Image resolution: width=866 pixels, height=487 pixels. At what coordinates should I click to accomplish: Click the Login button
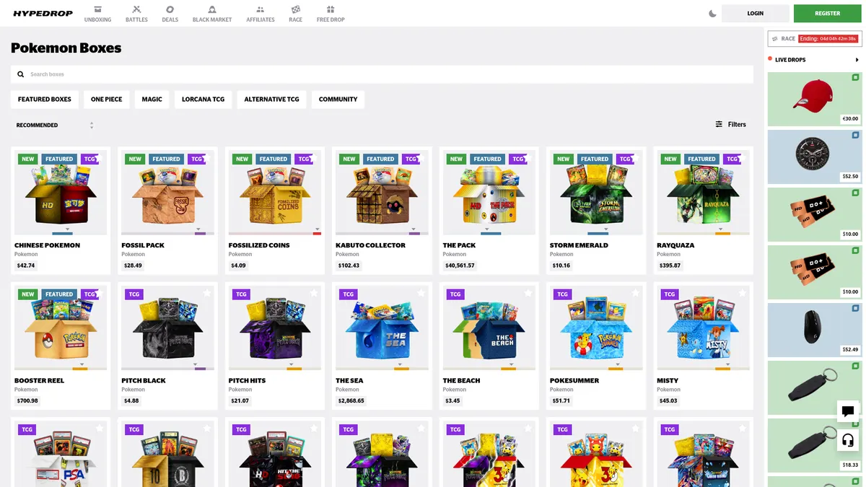point(756,13)
